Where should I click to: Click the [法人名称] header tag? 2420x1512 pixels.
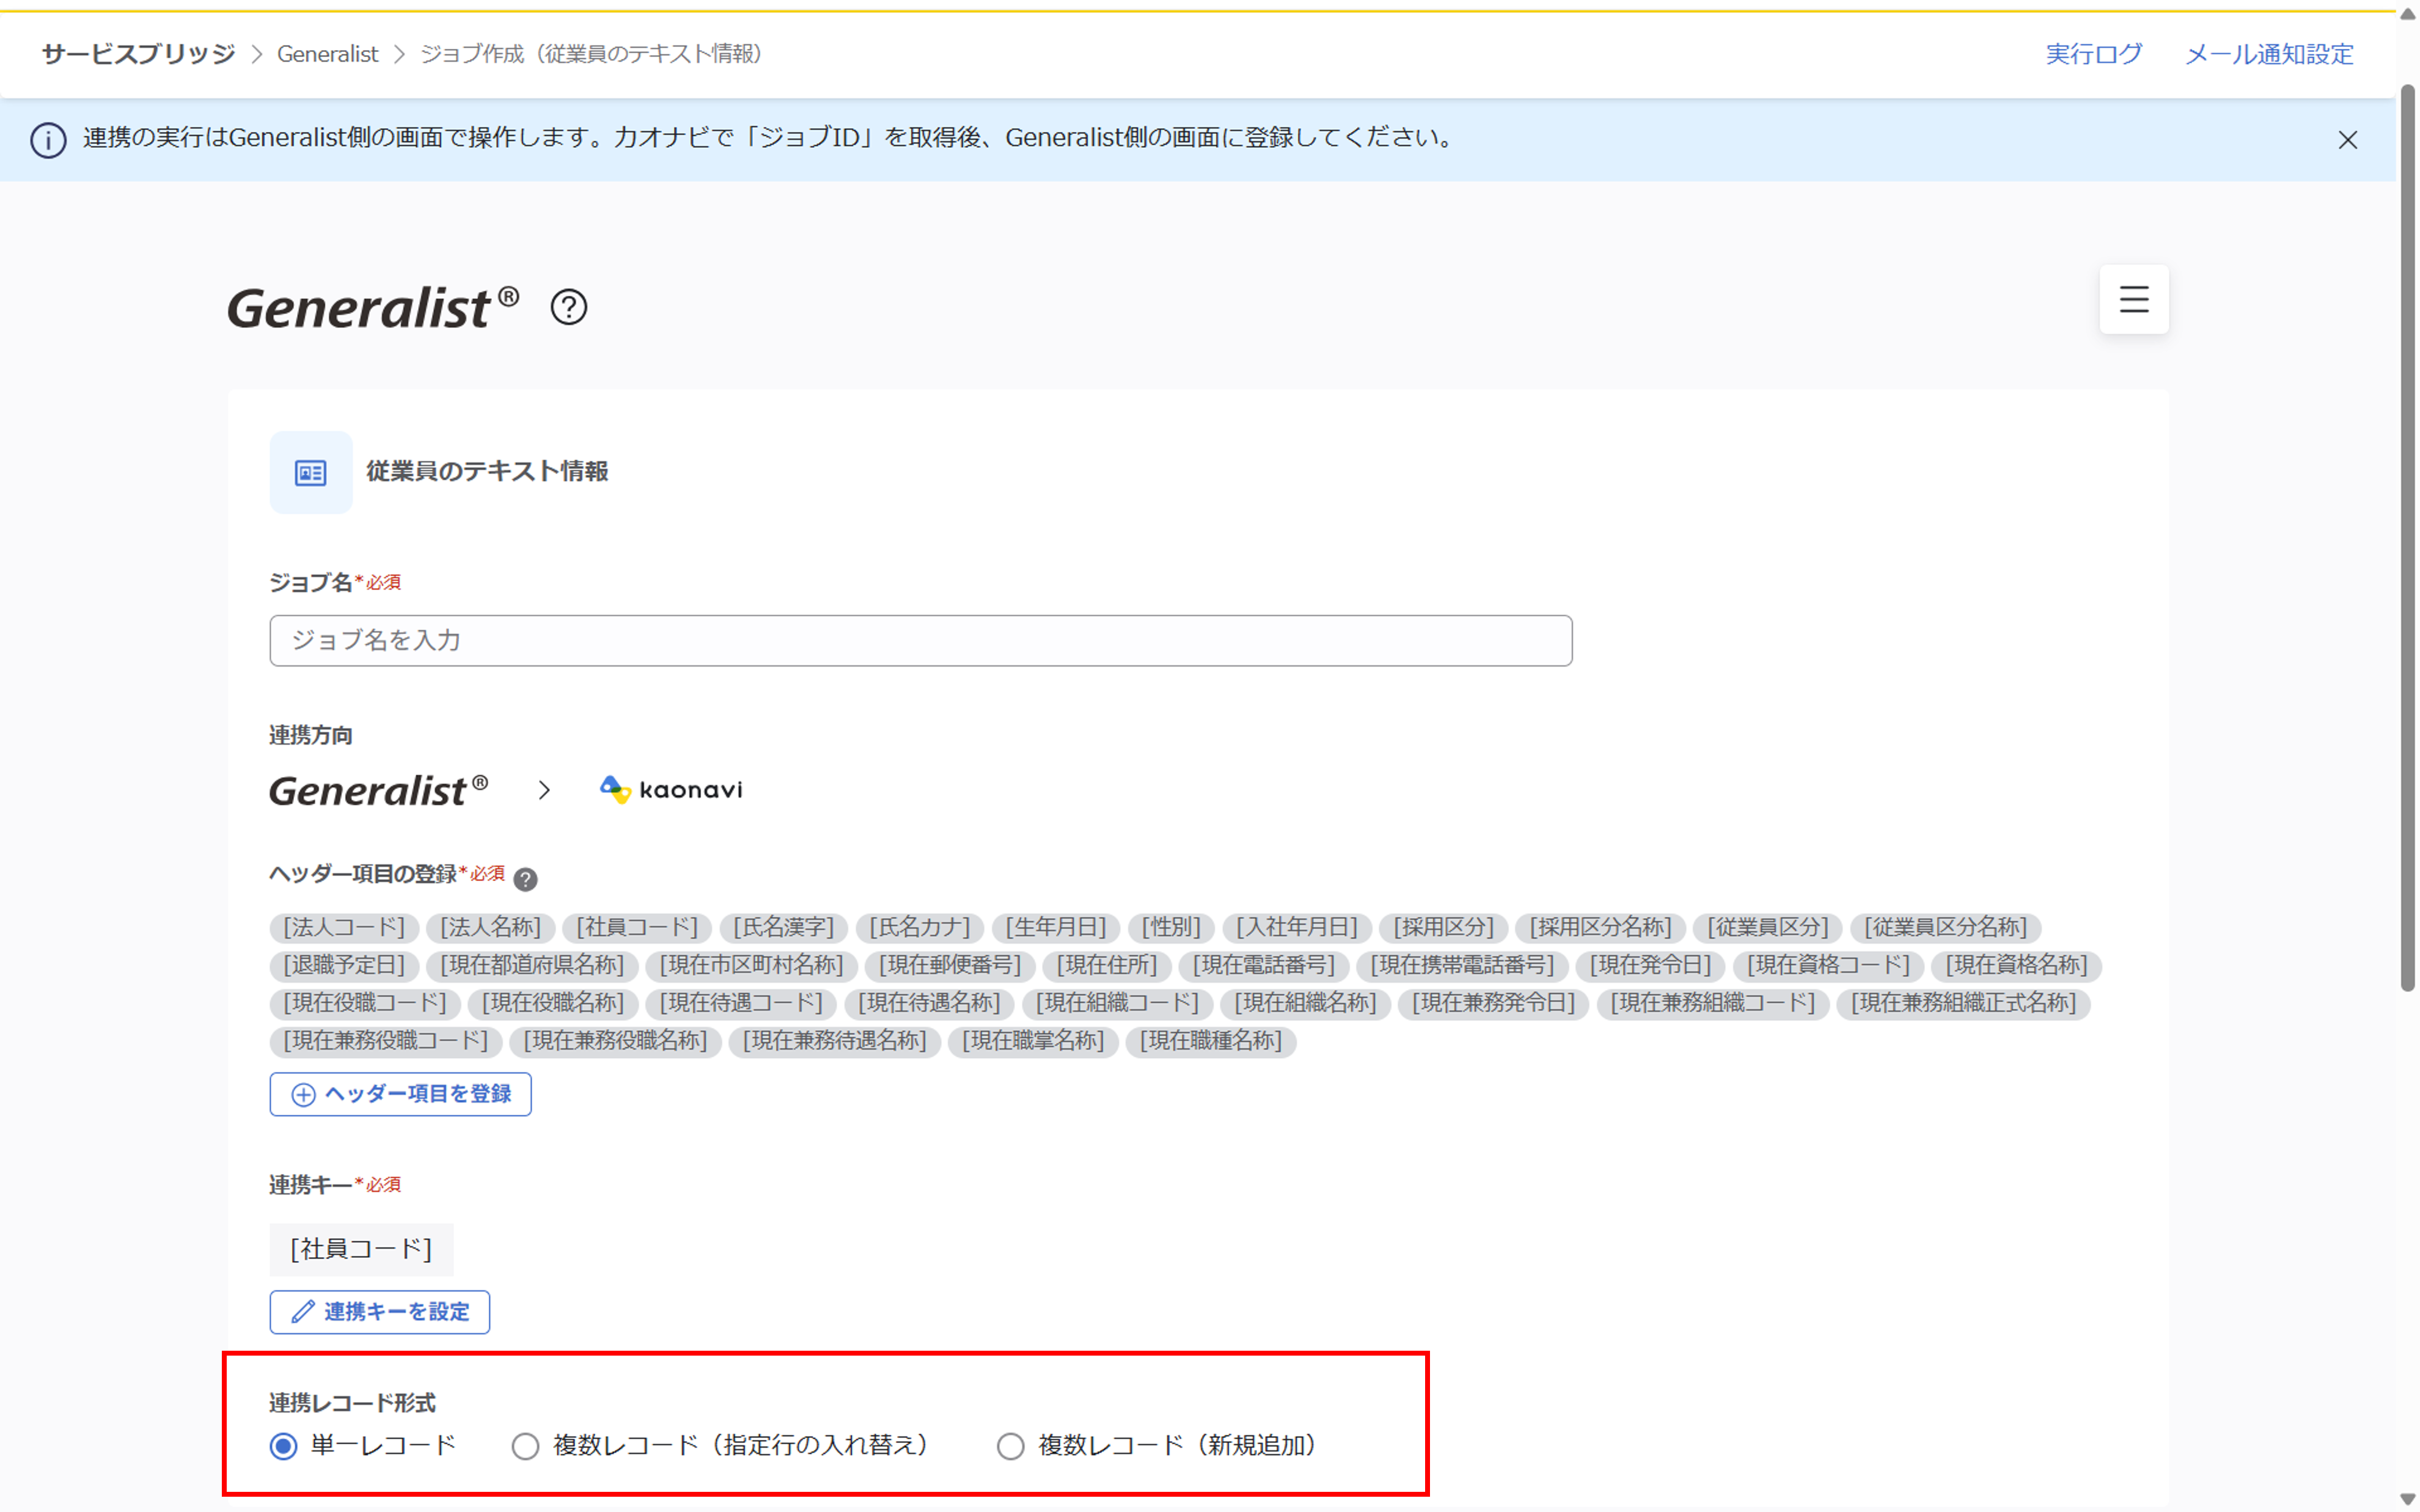490,927
